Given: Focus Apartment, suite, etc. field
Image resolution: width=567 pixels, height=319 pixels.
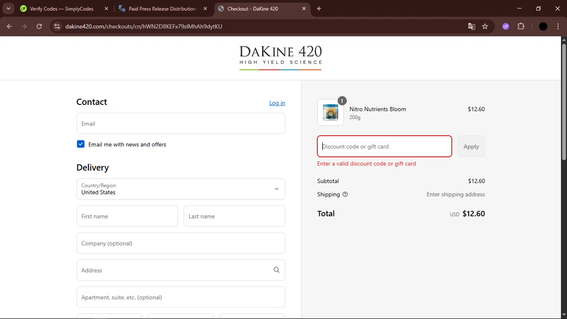Looking at the screenshot, I should click(181, 297).
